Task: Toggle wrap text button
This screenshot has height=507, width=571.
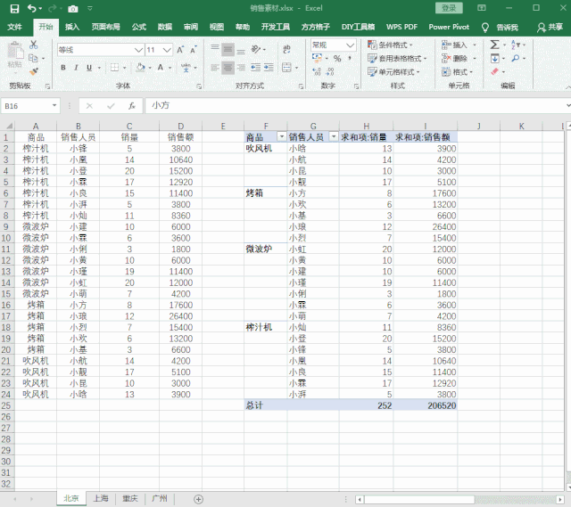Action: click(287, 49)
